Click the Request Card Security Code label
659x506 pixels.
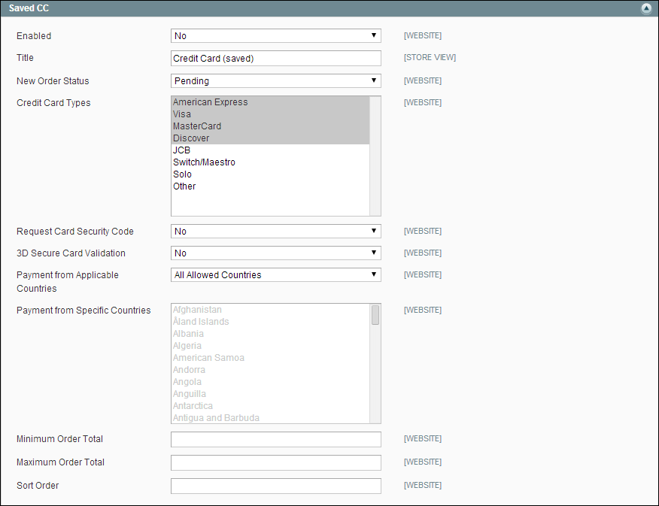click(x=74, y=232)
